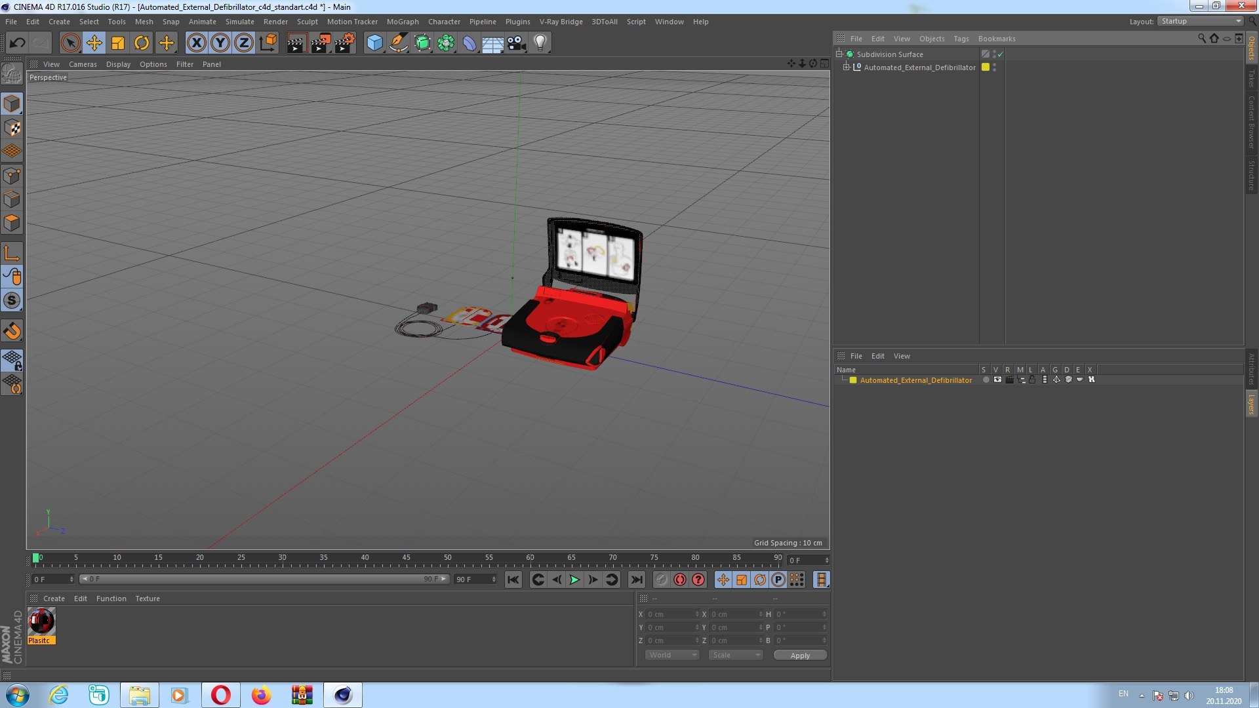The image size is (1259, 708).
Task: Select the Move tool in the toolbar
Action: (94, 43)
